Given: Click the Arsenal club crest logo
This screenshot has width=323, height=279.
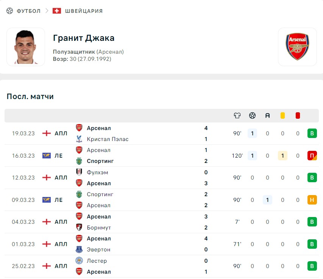Looking at the screenshot, I should click(x=297, y=47).
